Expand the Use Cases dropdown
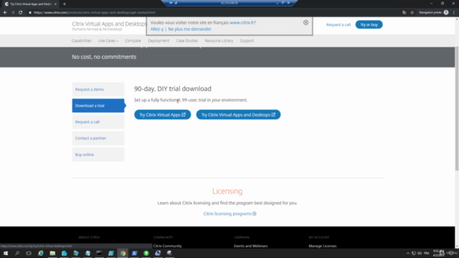The height and width of the screenshot is (258, 459). 108,41
